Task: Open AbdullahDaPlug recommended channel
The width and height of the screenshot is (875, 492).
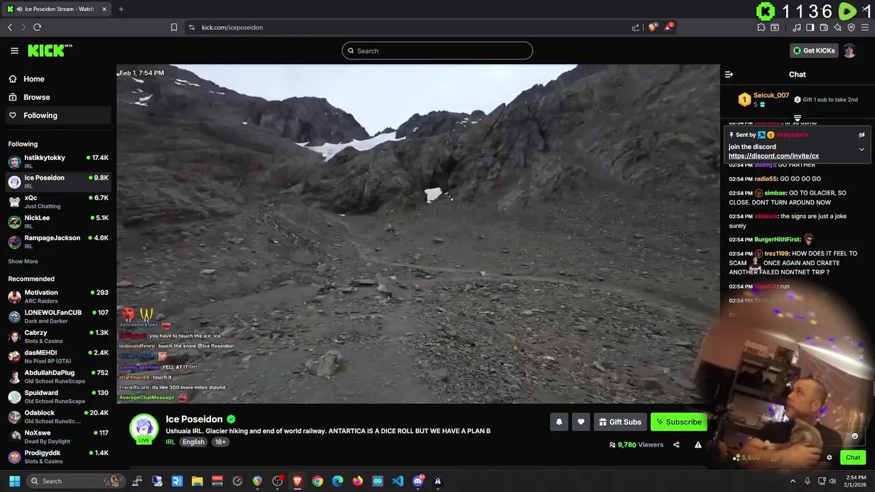Action: coord(57,377)
